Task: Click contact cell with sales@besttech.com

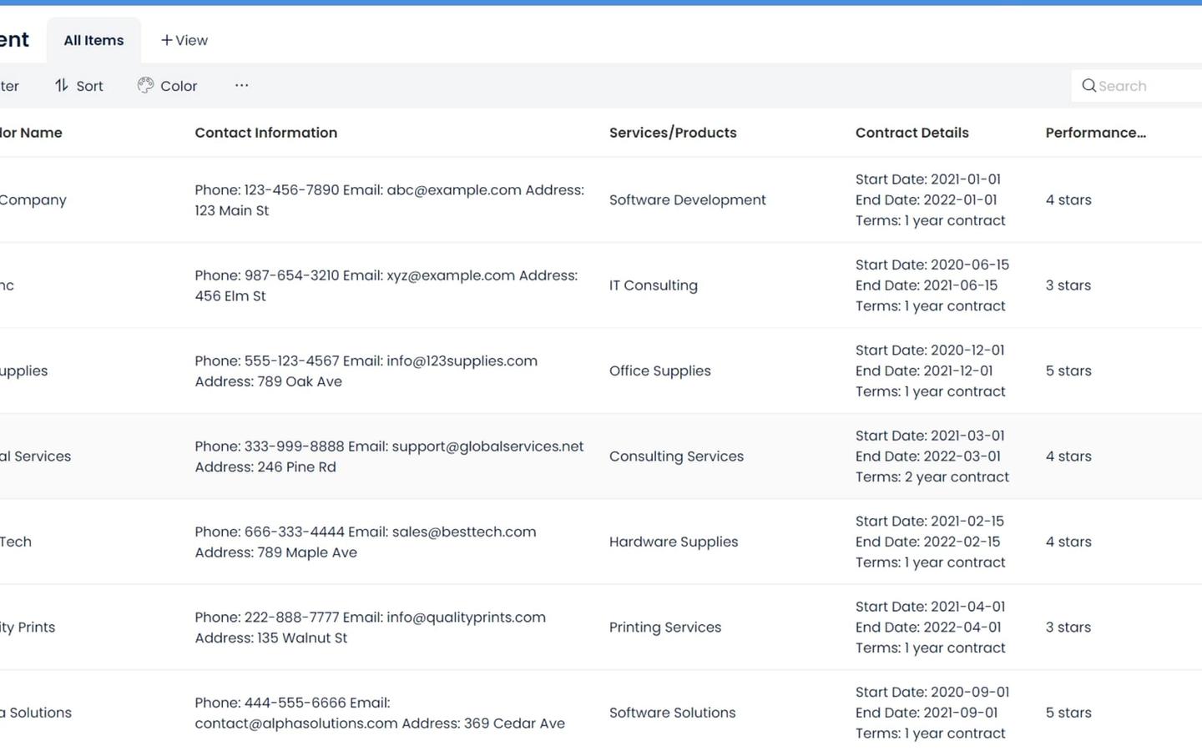Action: click(366, 542)
